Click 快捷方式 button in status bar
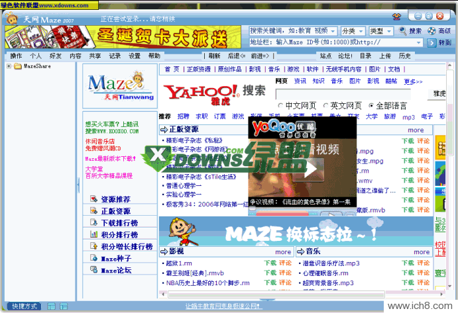This screenshot has height=313, width=458. coord(25,306)
